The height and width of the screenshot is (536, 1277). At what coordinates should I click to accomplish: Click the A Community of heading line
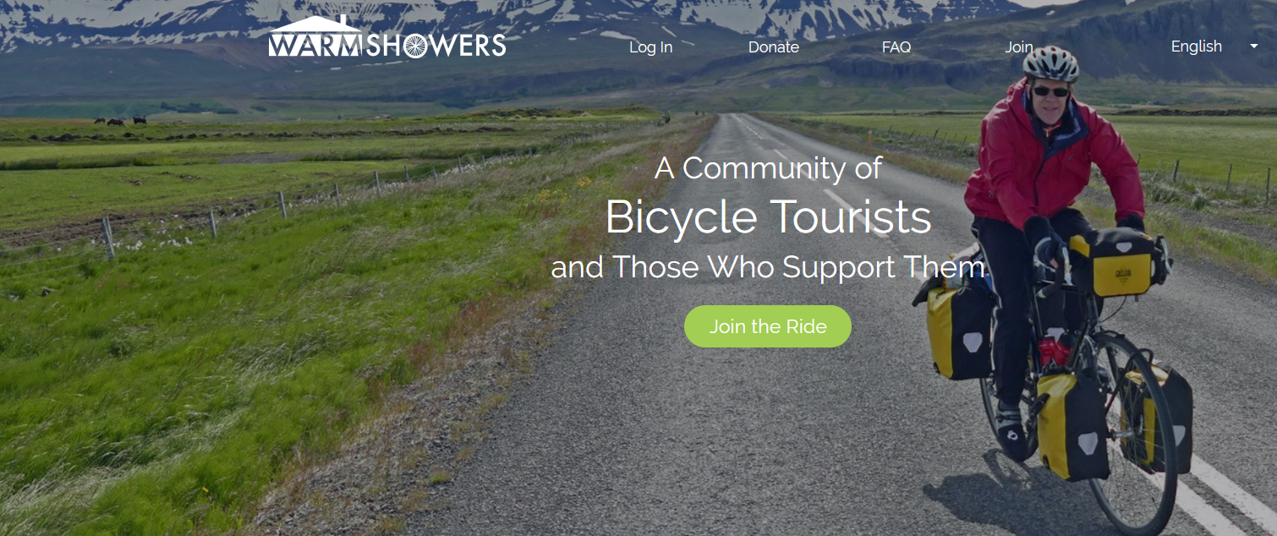[x=768, y=168]
